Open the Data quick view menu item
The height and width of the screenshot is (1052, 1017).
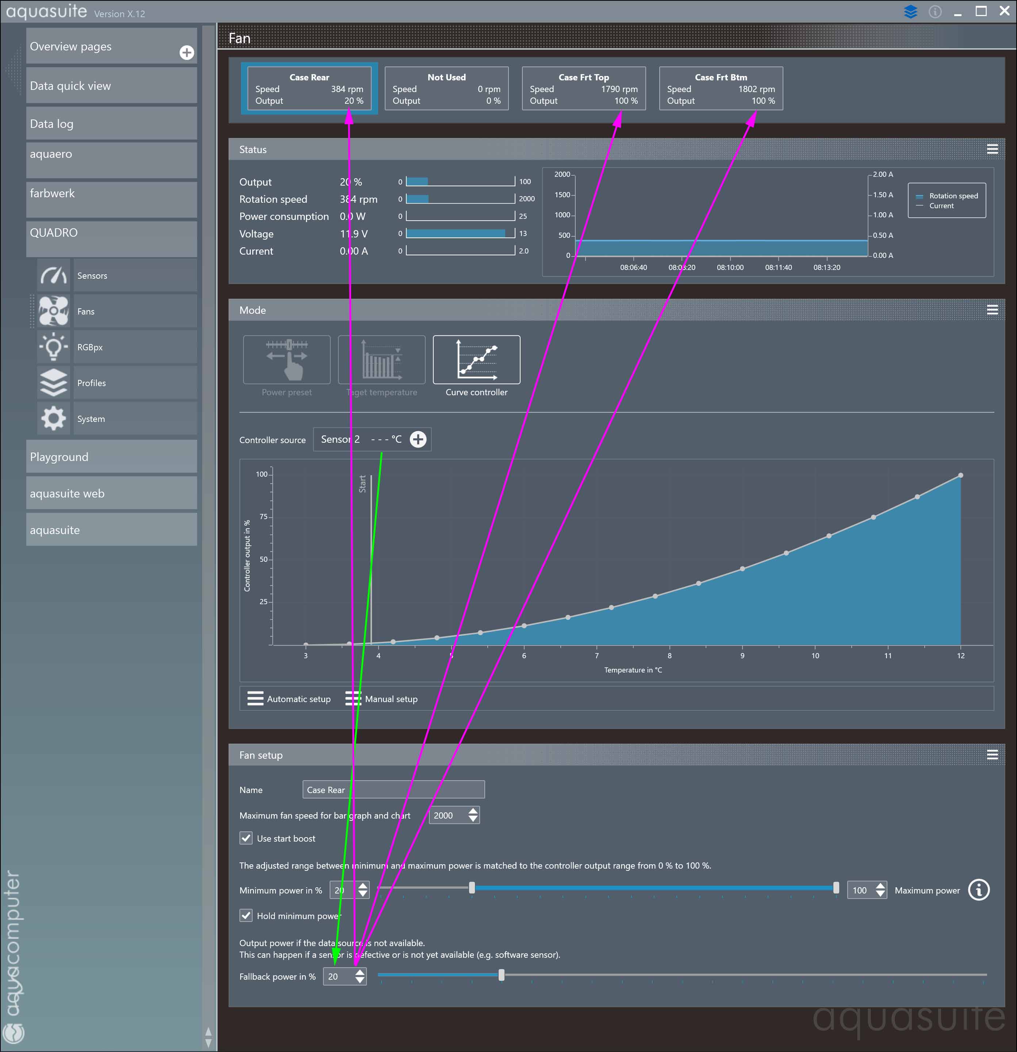[112, 86]
